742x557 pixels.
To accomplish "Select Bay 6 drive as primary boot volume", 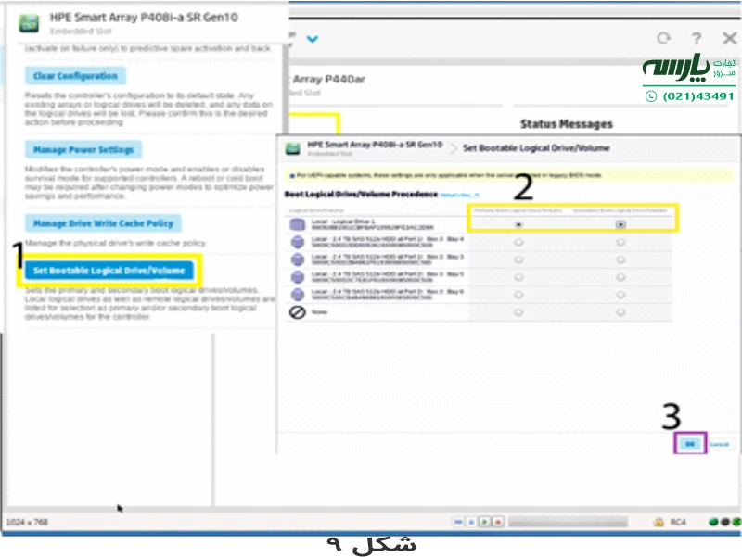I will click(x=518, y=295).
